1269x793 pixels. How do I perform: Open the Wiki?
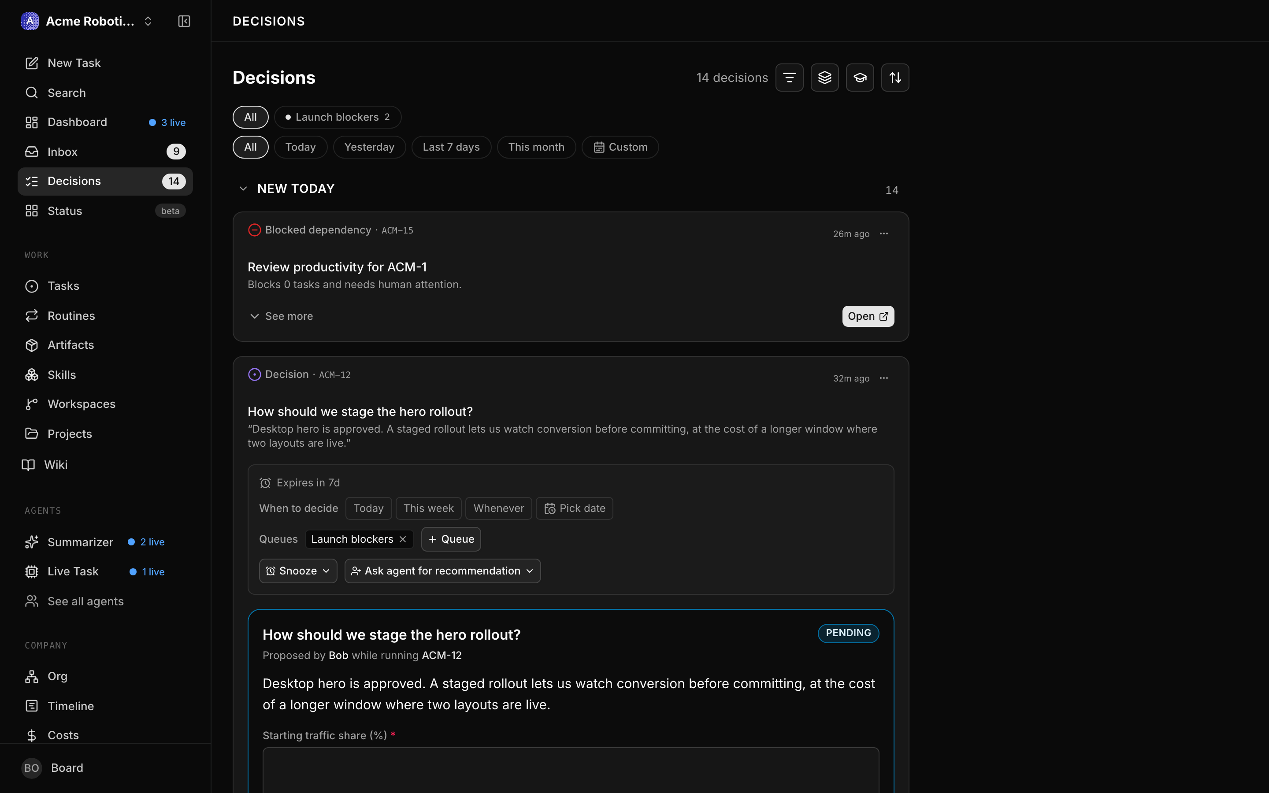coord(105,465)
